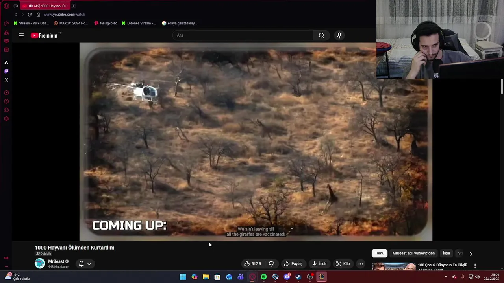Open the falling-bred bookmark
Viewport: 504px width, 283px height.
point(106,23)
